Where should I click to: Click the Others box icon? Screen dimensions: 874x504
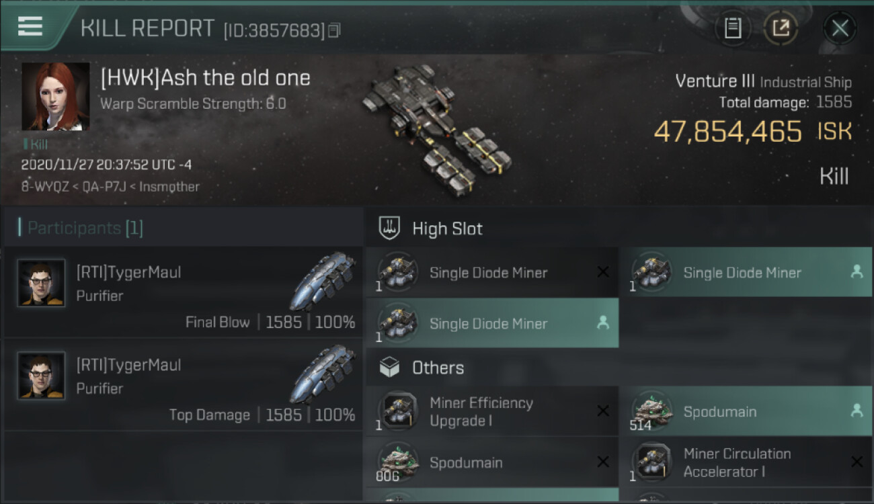click(x=390, y=368)
